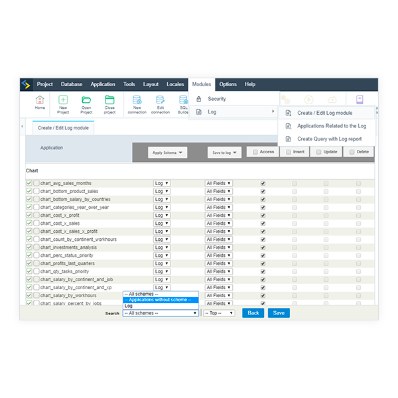The height and width of the screenshot is (398, 398).
Task: Switch to the Create / Edit Log module tab
Action: (x=63, y=128)
